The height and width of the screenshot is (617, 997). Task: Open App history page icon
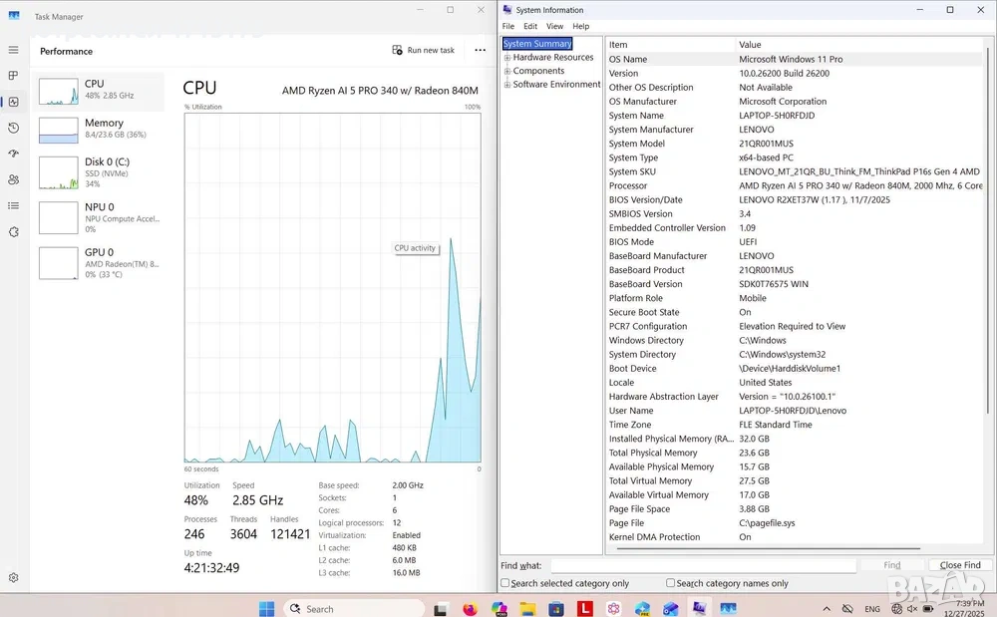pos(13,128)
